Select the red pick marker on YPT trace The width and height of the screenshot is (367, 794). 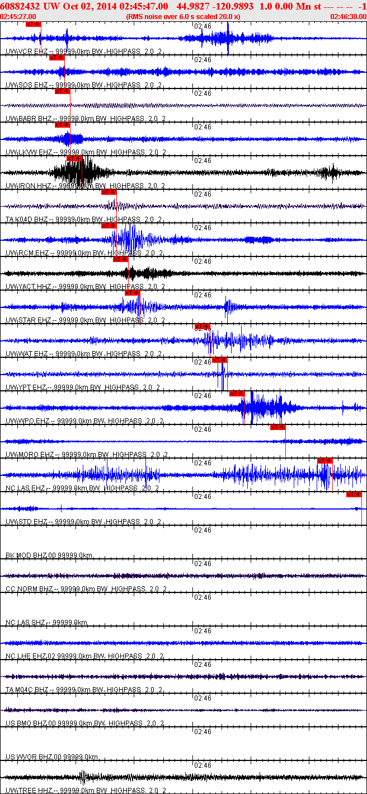click(220, 360)
